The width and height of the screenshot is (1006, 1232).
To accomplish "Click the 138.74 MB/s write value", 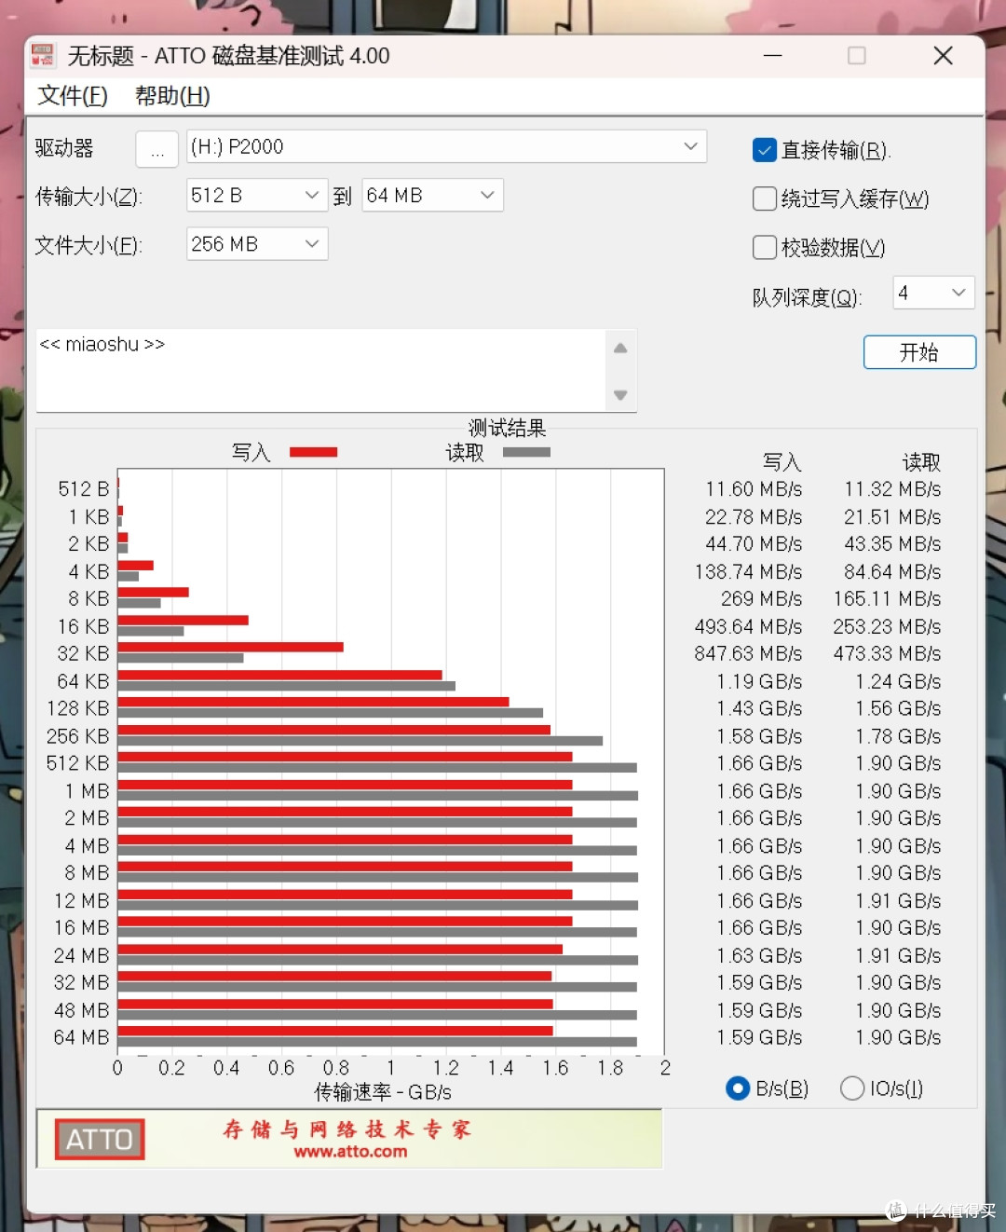I will point(748,571).
